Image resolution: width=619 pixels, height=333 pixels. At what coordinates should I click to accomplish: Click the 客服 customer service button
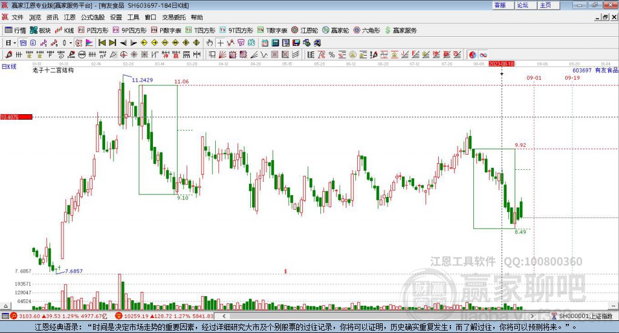click(504, 5)
